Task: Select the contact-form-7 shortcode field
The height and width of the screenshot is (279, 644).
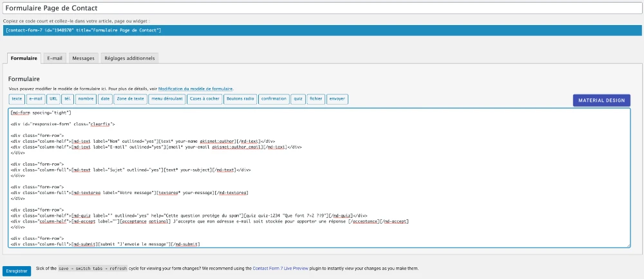Action: coord(322,30)
